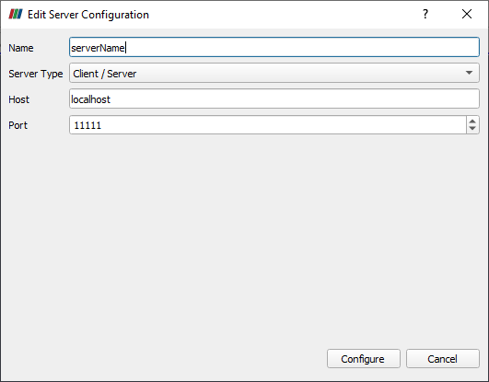This screenshot has height=382, width=489.
Task: Focus the Name field containing serverName
Action: tap(274, 47)
